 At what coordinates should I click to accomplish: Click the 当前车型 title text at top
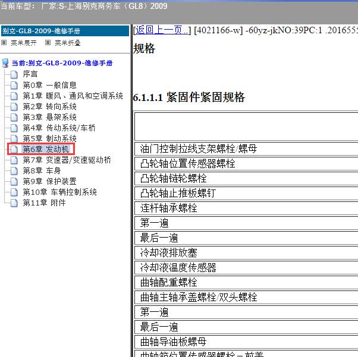pos(84,6)
